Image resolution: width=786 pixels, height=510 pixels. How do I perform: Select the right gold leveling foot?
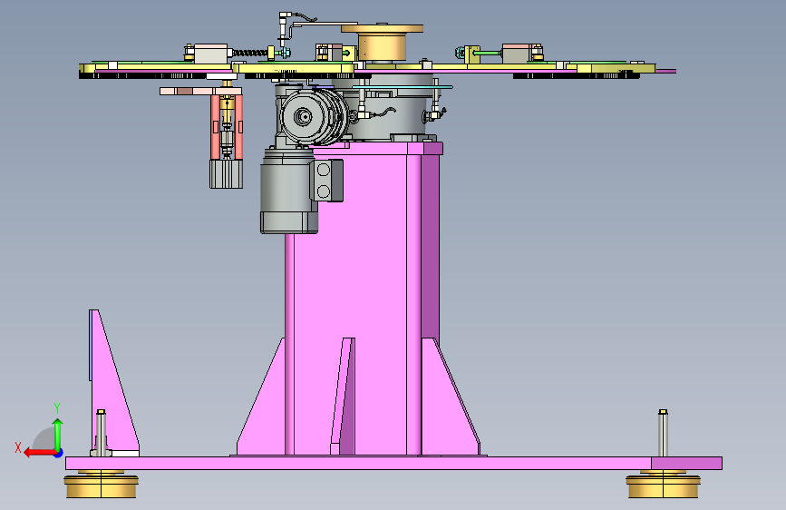coord(664,484)
